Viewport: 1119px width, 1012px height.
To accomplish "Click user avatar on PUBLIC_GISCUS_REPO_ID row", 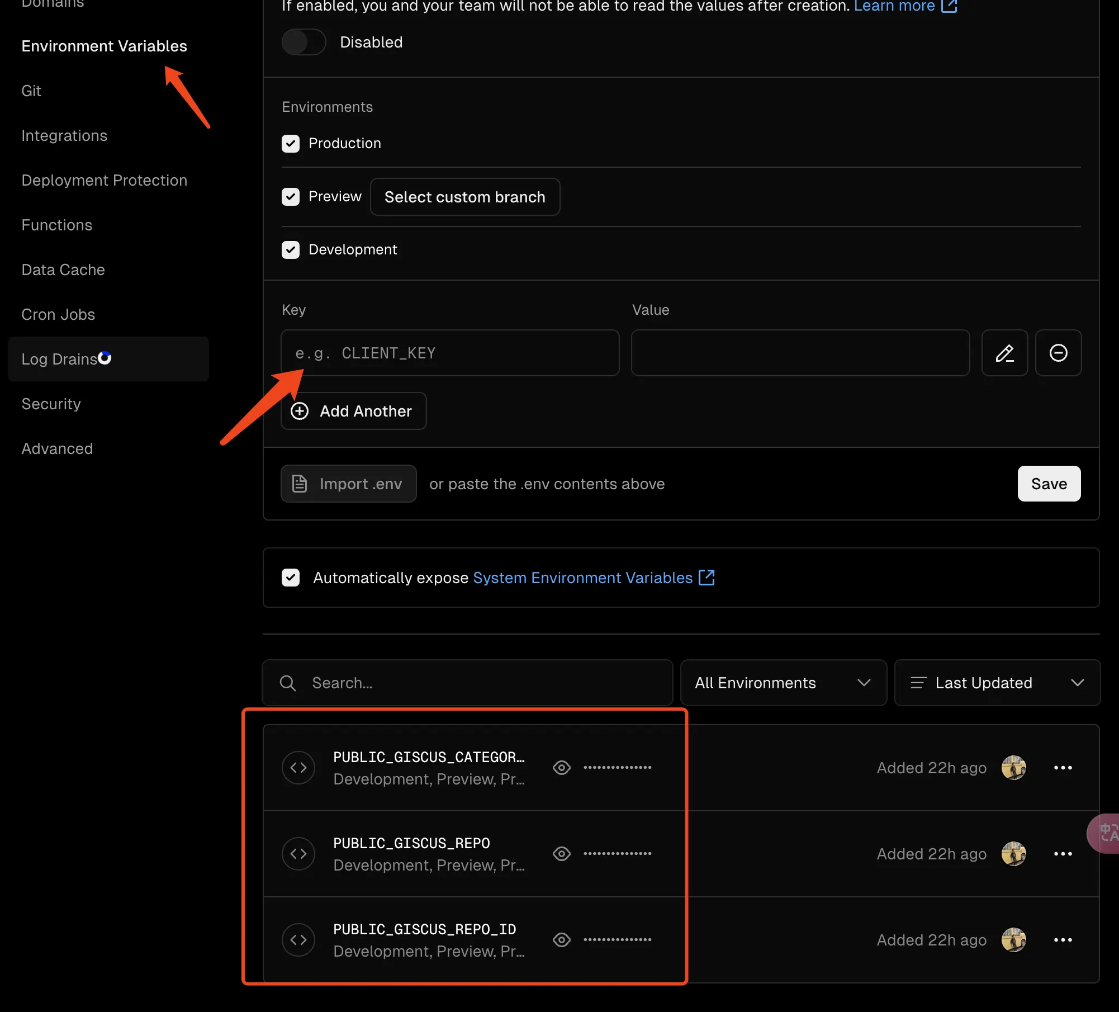I will (1014, 940).
